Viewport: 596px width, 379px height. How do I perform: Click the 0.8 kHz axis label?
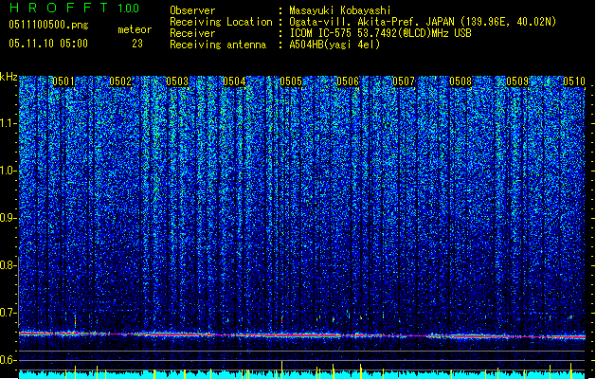9,265
